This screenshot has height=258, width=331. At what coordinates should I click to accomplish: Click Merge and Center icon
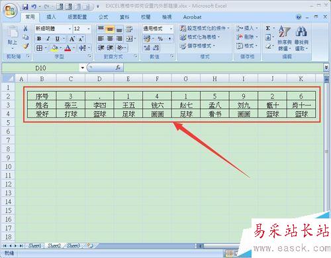[x=129, y=39]
